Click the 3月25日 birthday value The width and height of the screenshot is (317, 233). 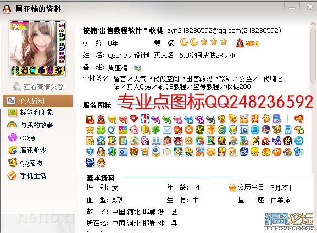pos(283,188)
